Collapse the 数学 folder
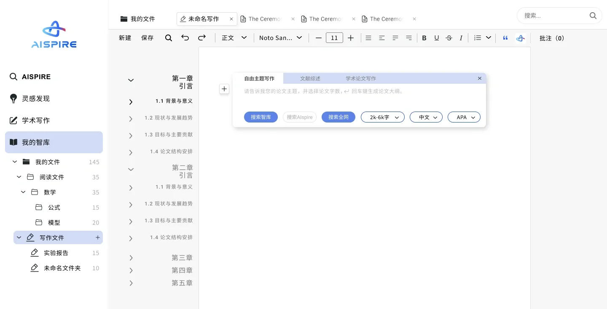This screenshot has height=309, width=607. click(x=23, y=192)
